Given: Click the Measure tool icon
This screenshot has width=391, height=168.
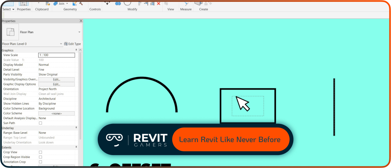Looking at the screenshot, I should click(x=186, y=3).
